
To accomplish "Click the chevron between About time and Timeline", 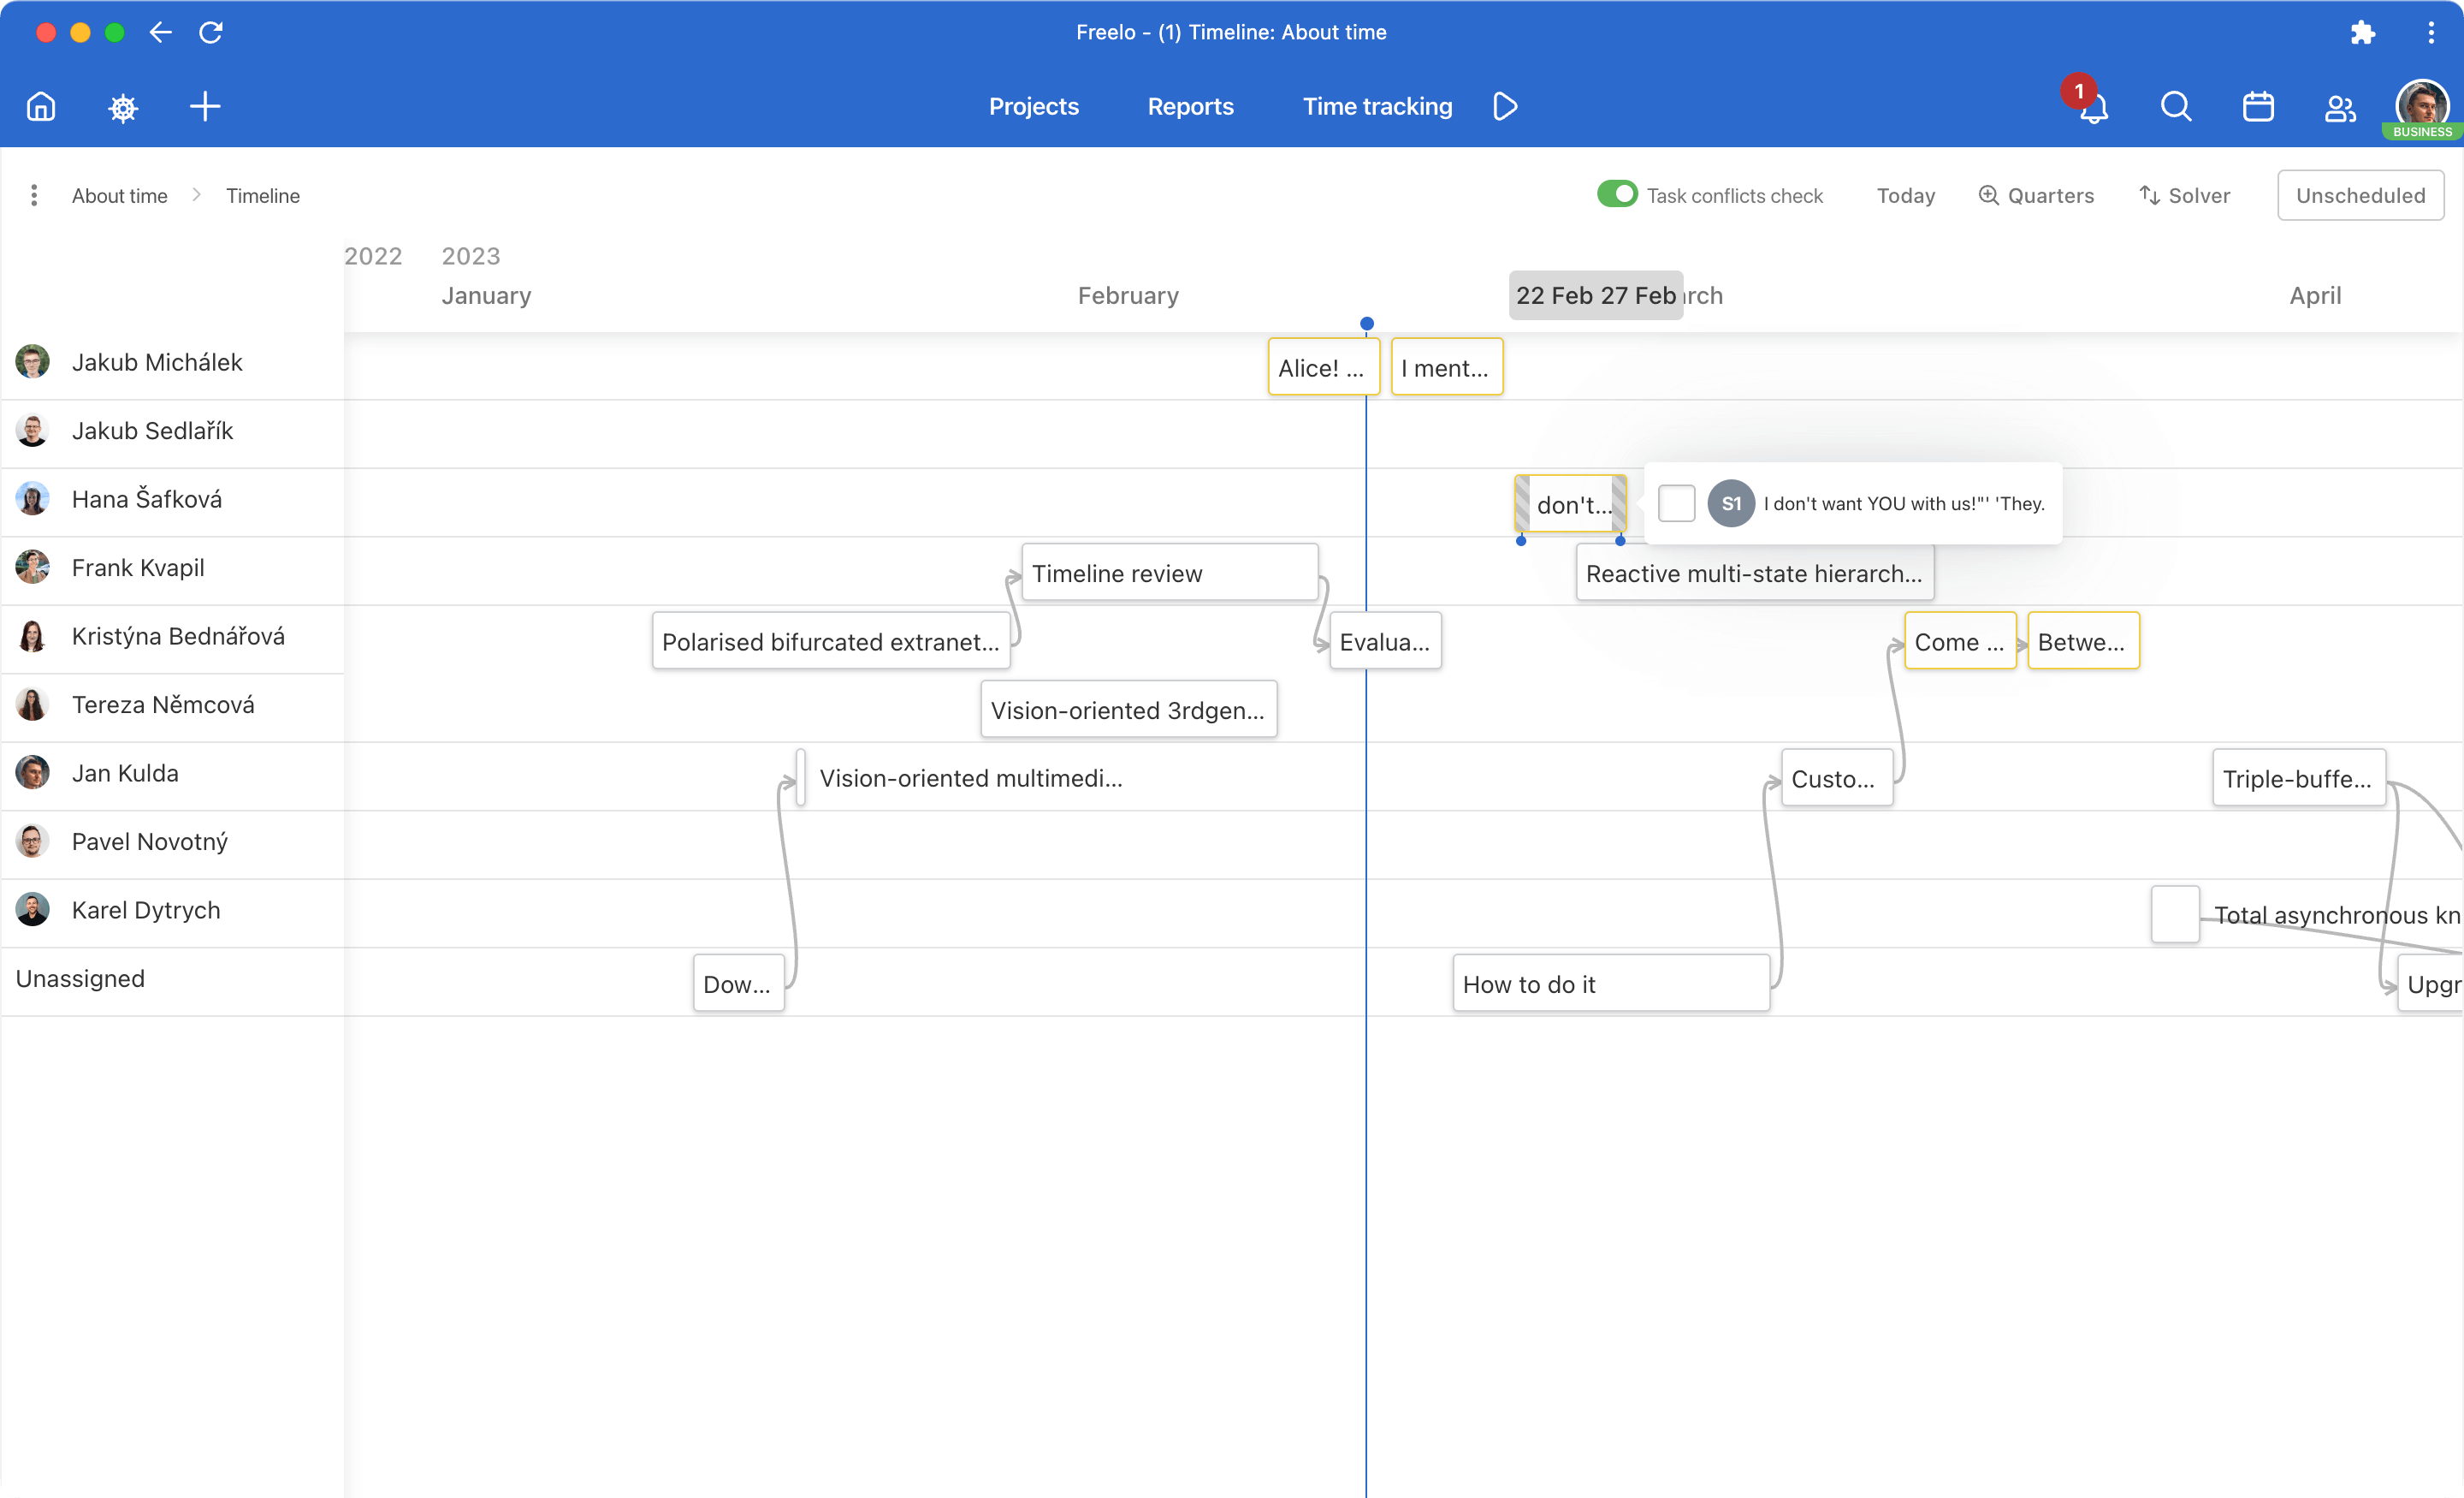I will 196,195.
